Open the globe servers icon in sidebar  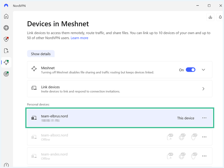pyautogui.click(x=6, y=28)
